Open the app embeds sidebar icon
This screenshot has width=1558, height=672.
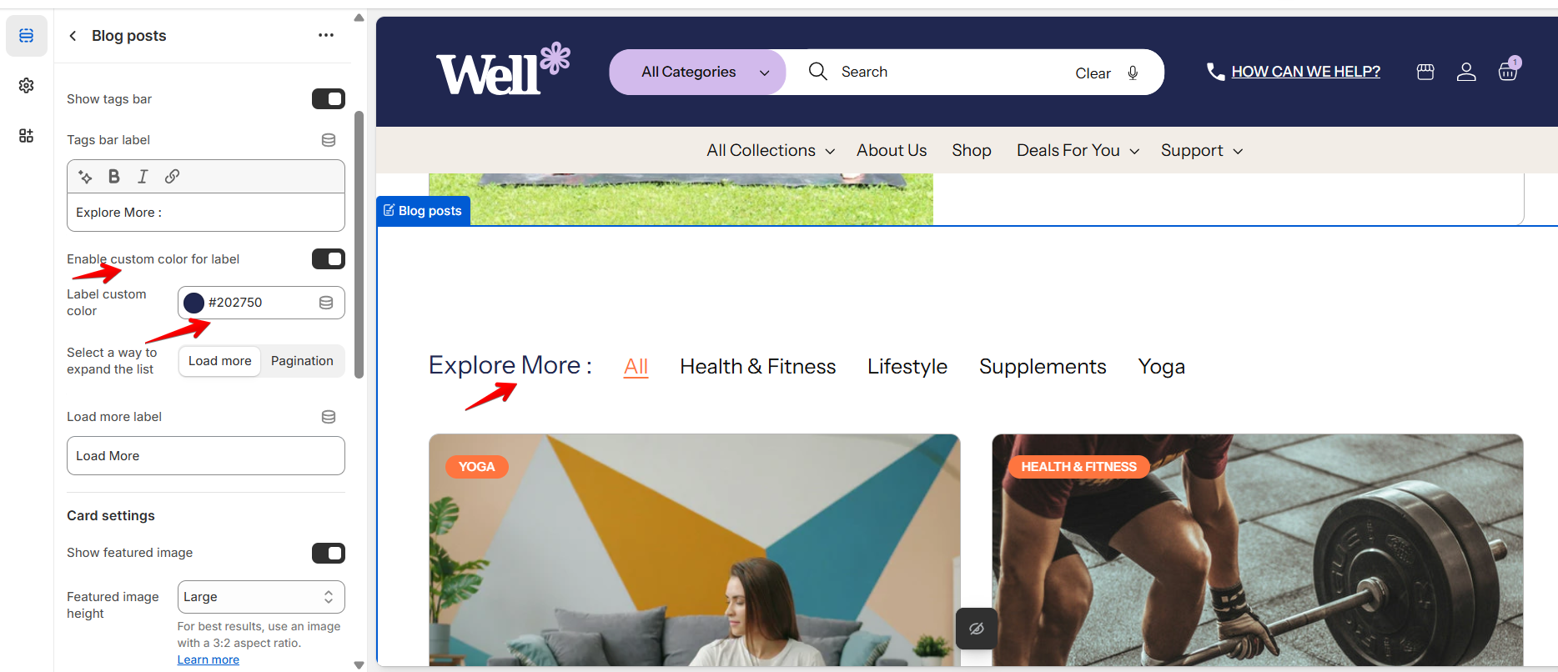tap(27, 135)
